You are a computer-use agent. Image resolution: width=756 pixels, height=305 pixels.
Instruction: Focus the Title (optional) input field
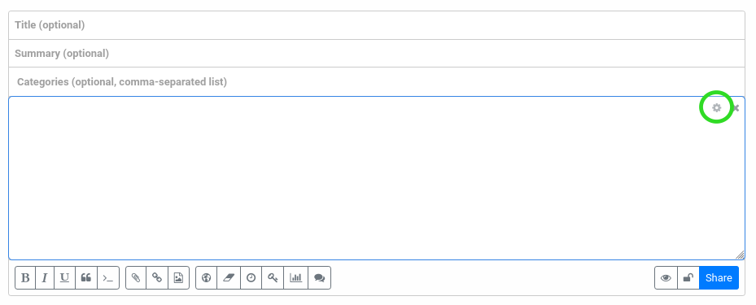377,25
